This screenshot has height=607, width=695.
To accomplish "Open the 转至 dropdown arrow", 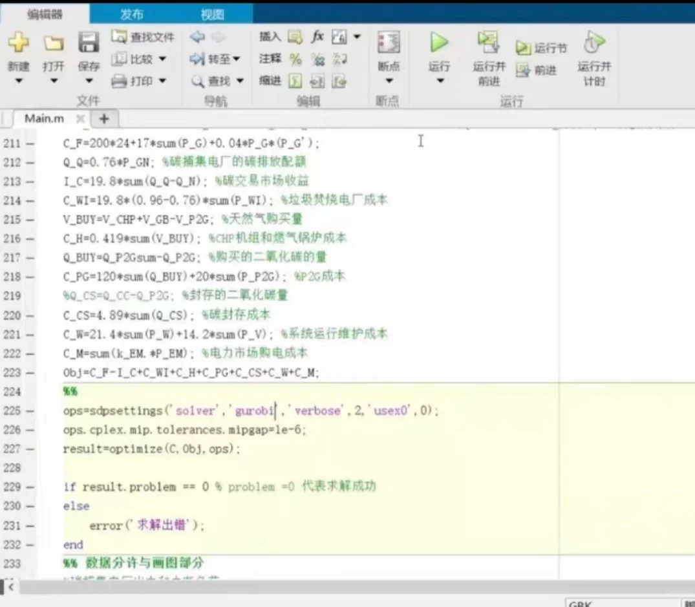I will pyautogui.click(x=237, y=58).
